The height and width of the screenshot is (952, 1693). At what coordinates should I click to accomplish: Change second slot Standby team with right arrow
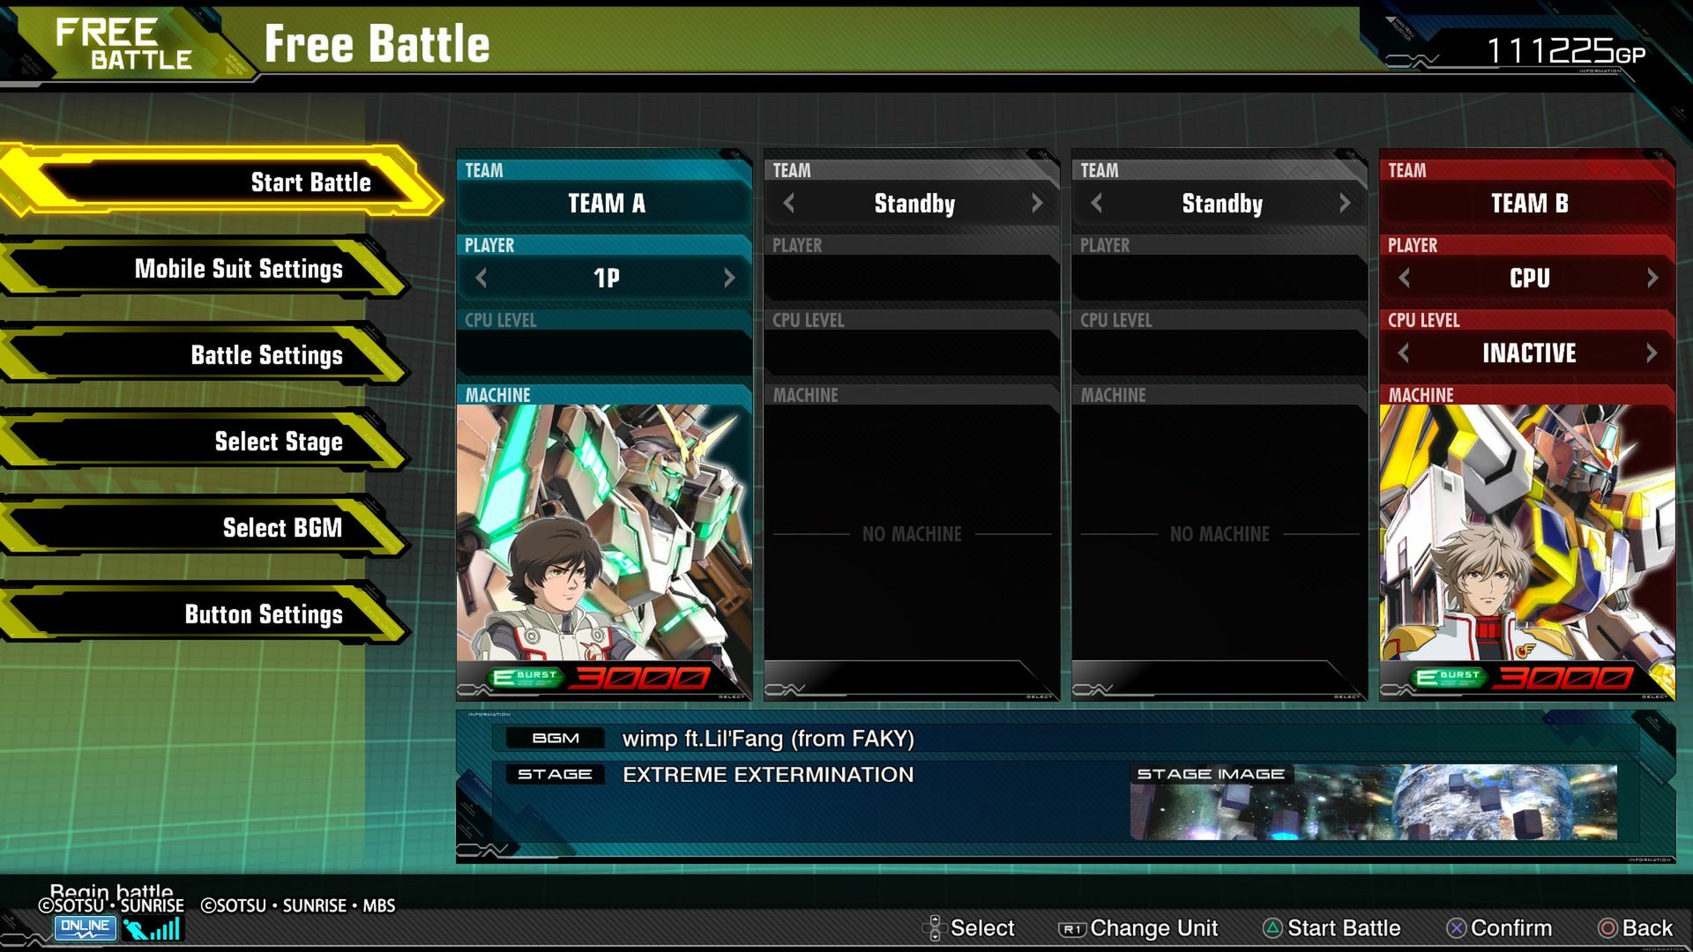pos(1037,204)
